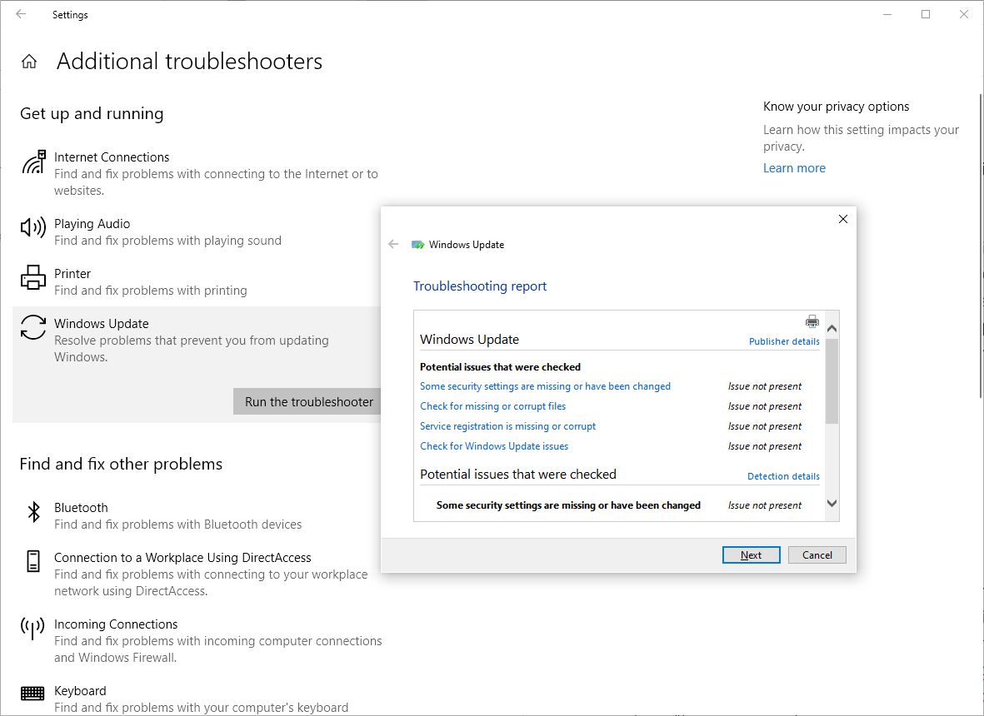
Task: Click the 'Troubleshooting report' heading
Action: pyautogui.click(x=480, y=286)
